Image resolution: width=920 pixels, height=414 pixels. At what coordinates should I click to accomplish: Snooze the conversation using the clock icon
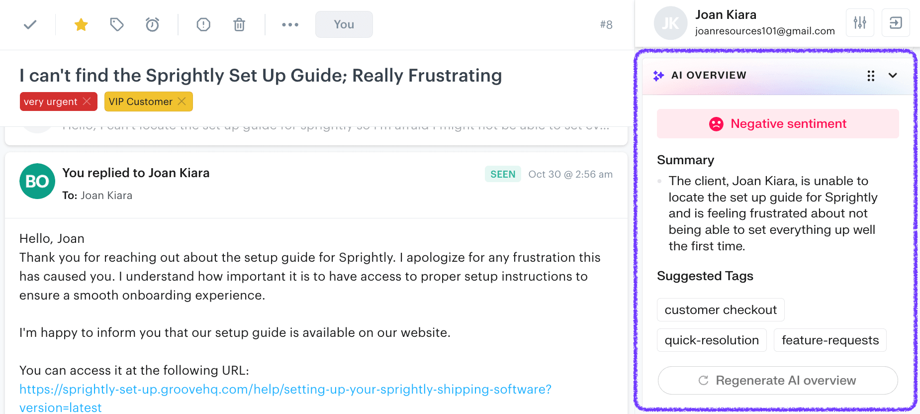coord(152,24)
